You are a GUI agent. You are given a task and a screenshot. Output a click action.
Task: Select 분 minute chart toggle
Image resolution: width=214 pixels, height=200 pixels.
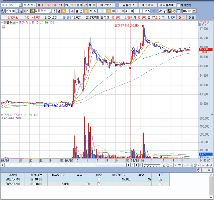click(x=86, y=11)
